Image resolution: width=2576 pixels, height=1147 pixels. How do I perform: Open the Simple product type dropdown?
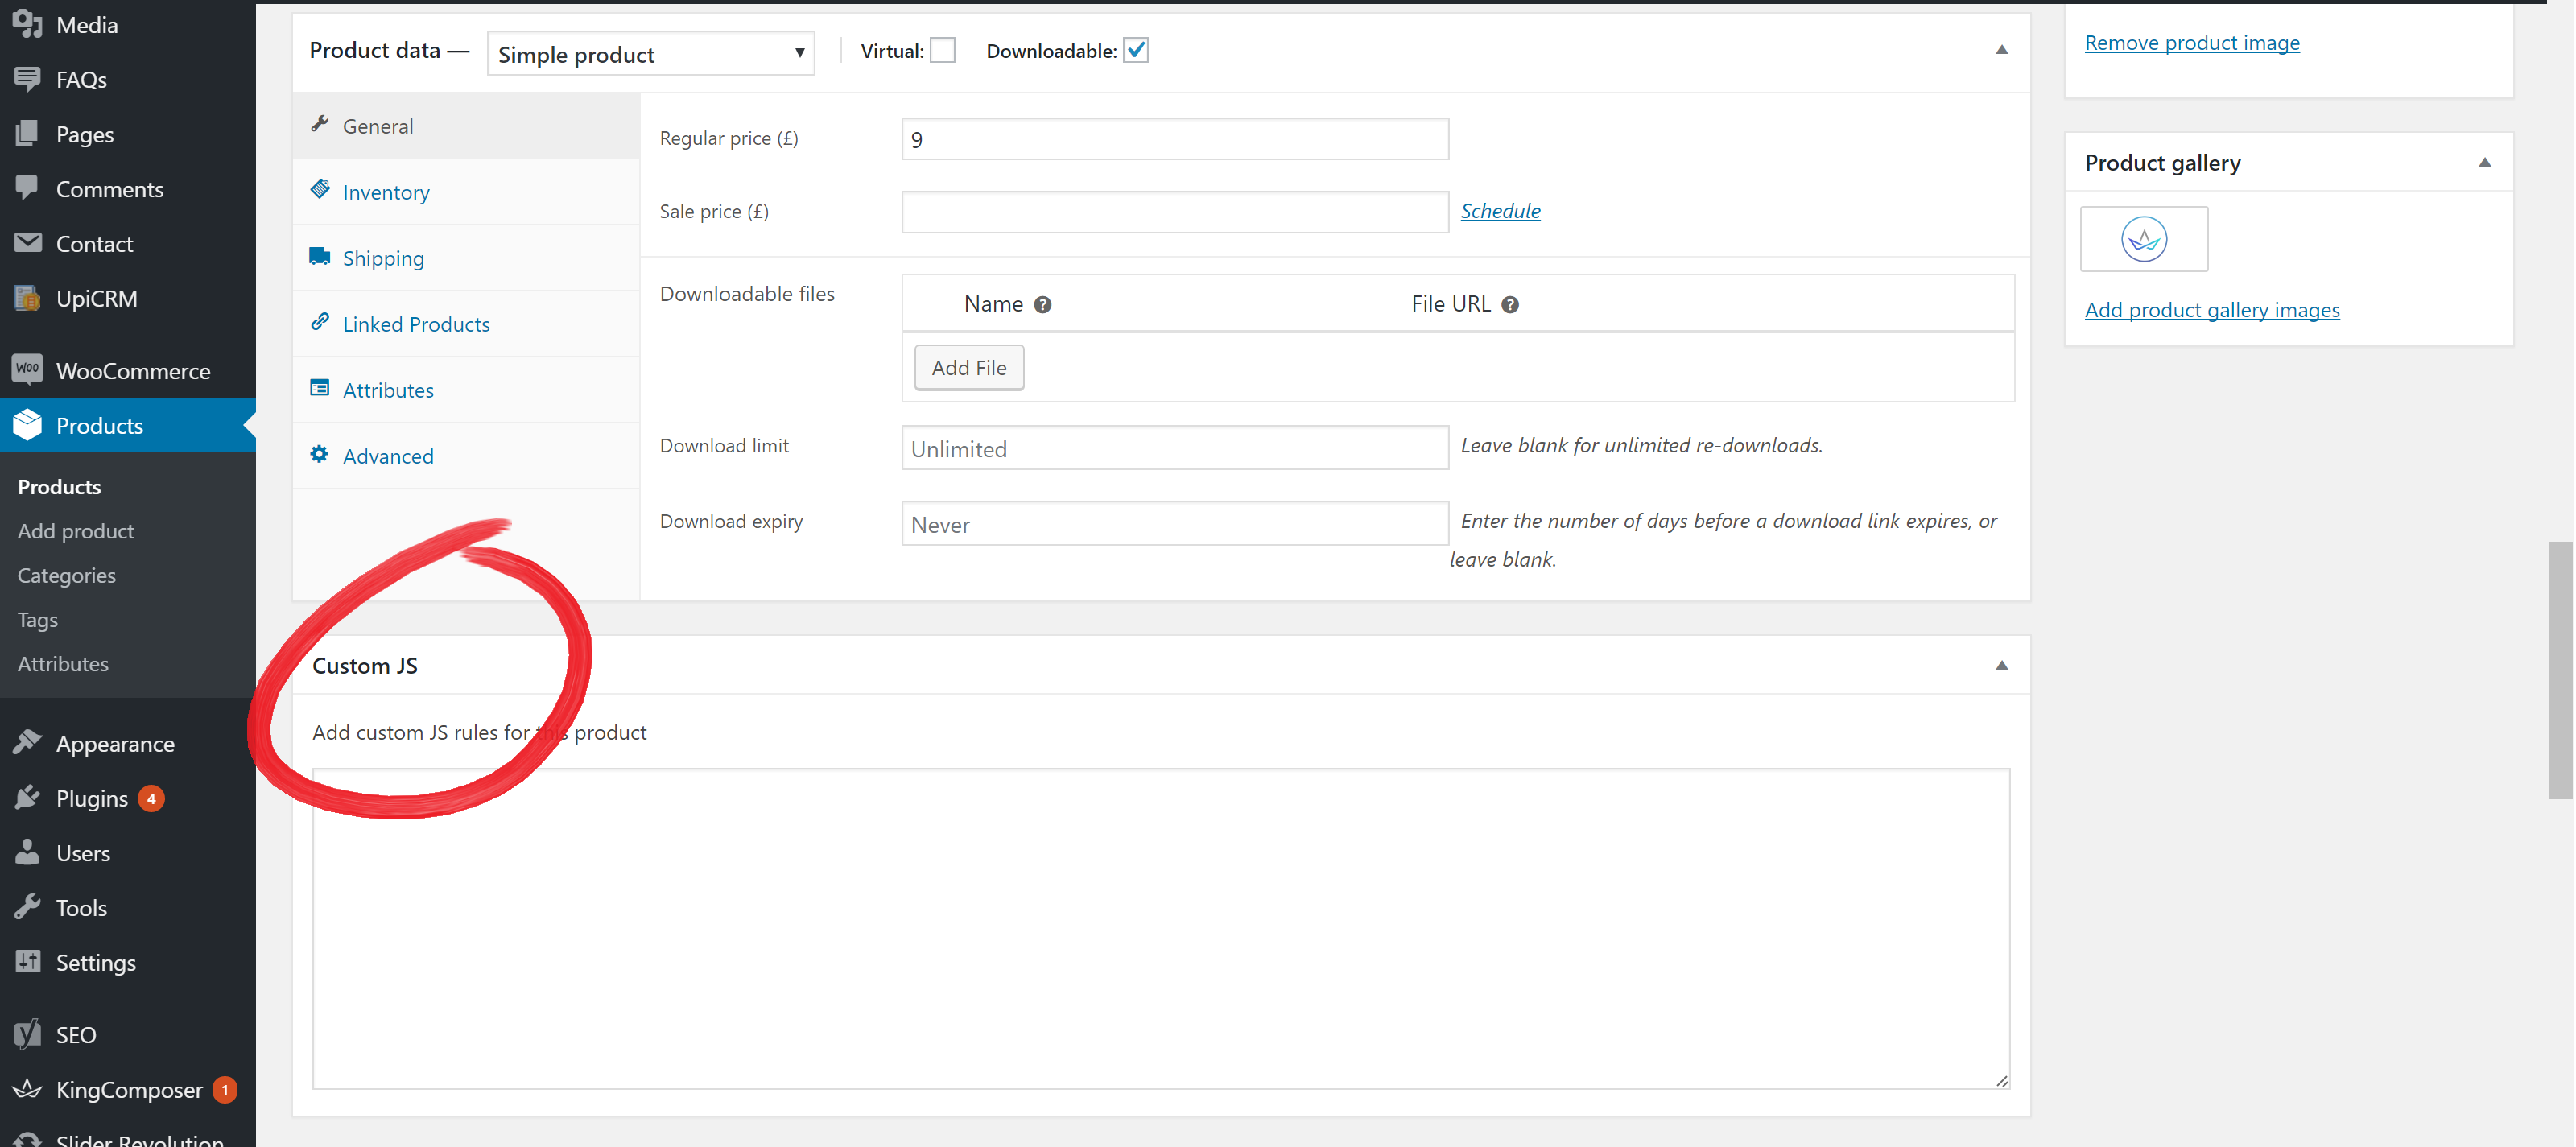(x=649, y=51)
